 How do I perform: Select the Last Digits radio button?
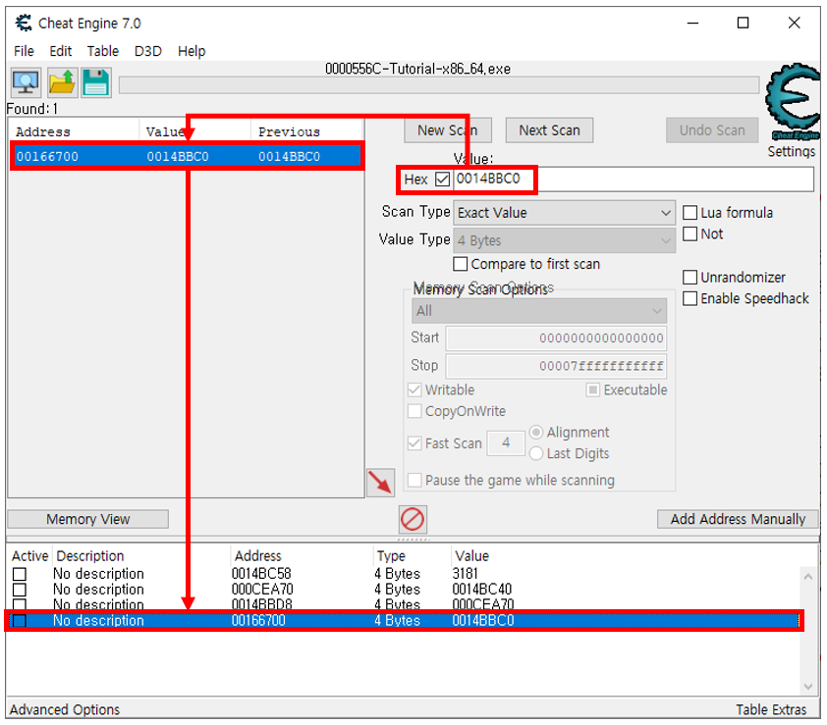(x=536, y=453)
